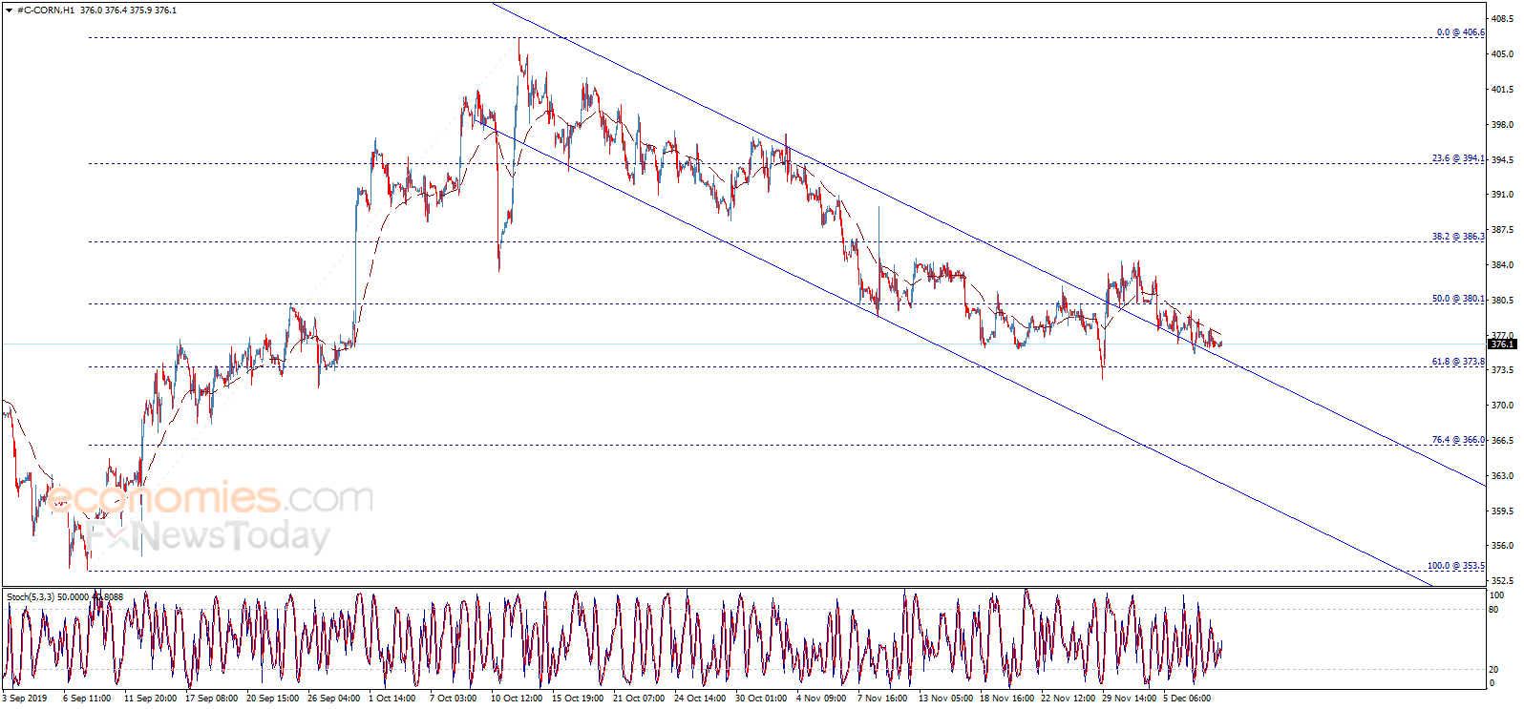Click the 10 Oct 12:00 time label

point(517,699)
